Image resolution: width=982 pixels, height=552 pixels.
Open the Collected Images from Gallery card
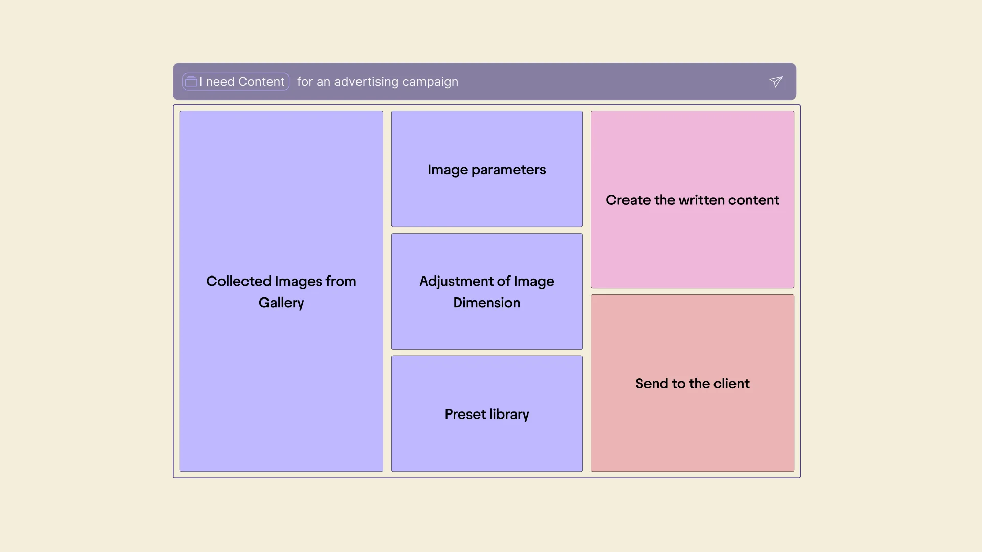(x=281, y=291)
